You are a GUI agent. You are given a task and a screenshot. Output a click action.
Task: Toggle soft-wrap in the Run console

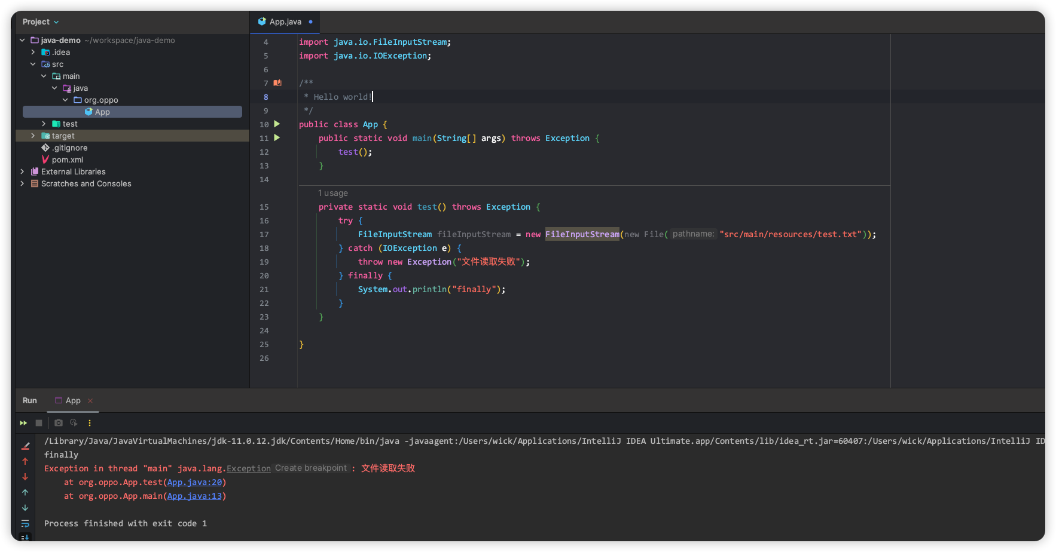[x=25, y=523]
